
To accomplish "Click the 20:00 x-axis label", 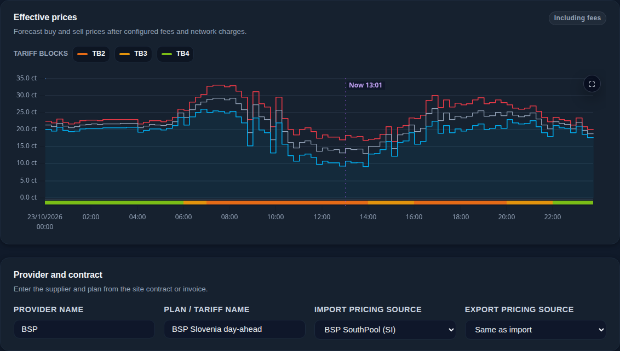I will tap(507, 217).
